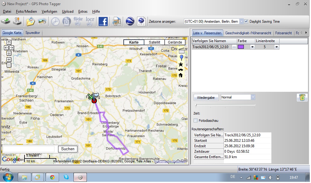The image size is (311, 183).
Task: Click the red track start marker on map
Action: click(x=94, y=101)
